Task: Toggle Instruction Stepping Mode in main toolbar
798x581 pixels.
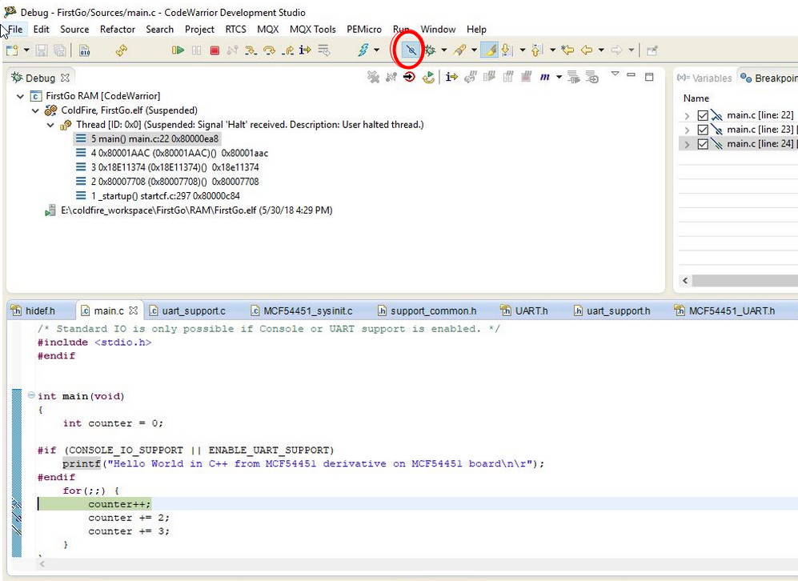Action: pyautogui.click(x=306, y=50)
